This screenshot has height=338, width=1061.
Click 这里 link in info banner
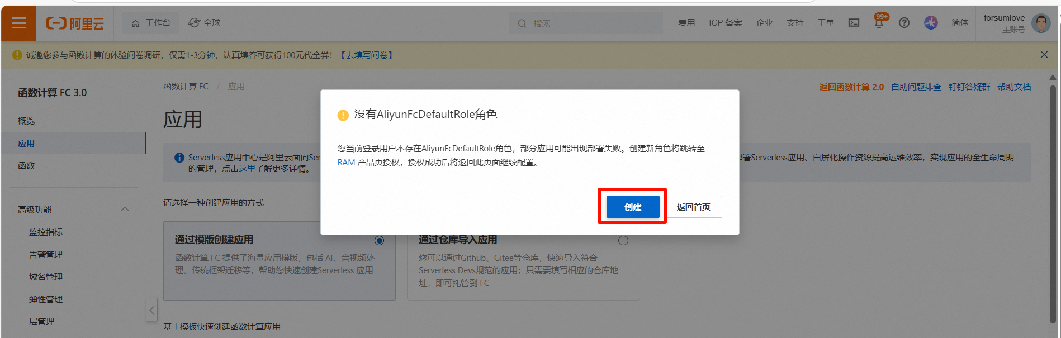click(247, 169)
